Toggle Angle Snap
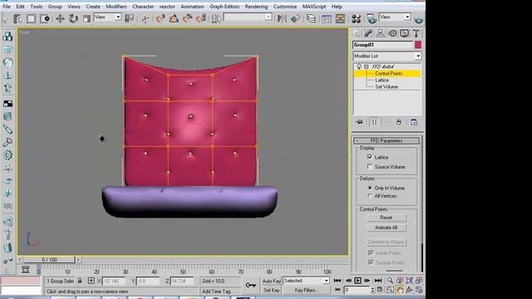 [174, 18]
